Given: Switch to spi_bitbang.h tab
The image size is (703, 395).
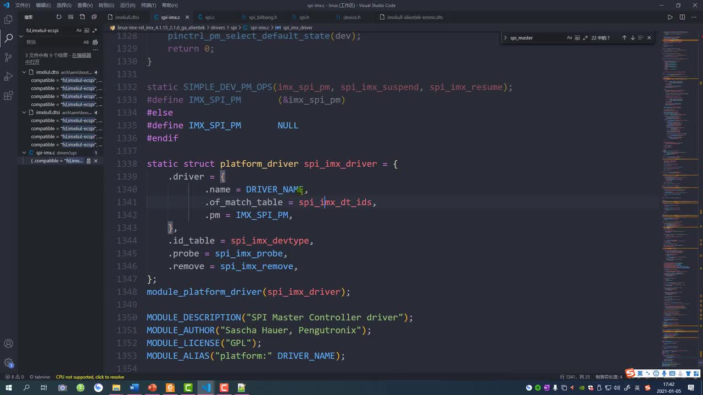Looking at the screenshot, I should [x=263, y=18].
